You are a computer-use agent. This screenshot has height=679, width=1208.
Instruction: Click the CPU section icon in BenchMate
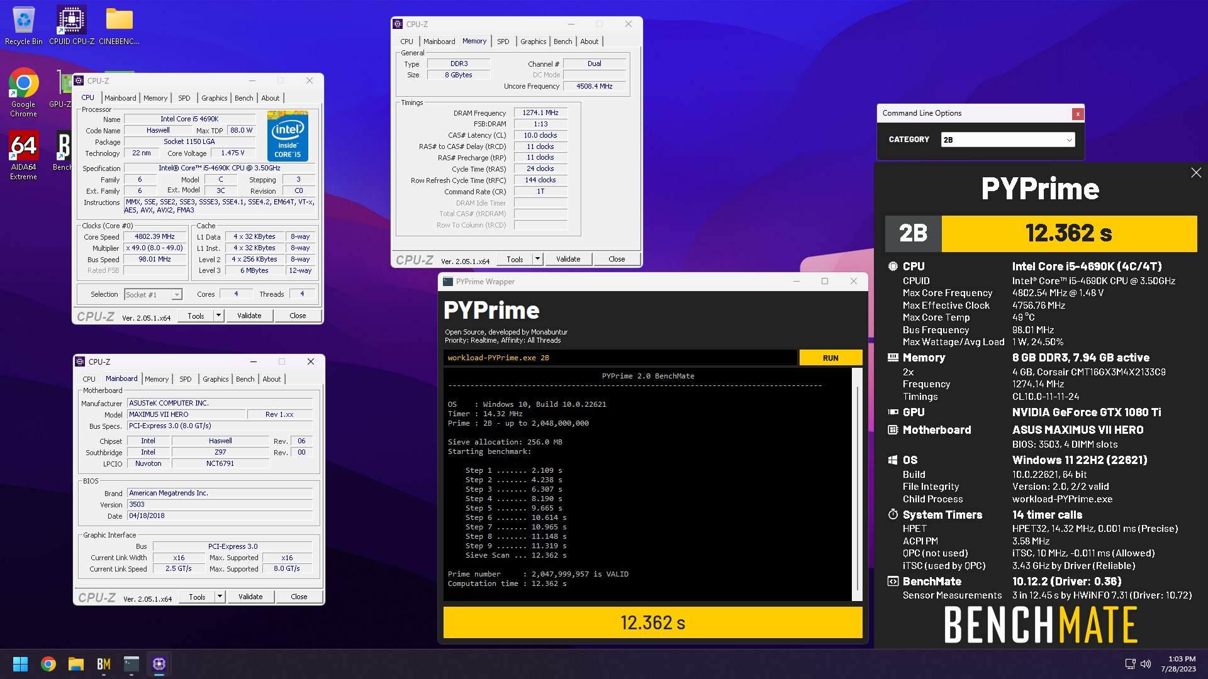point(893,267)
